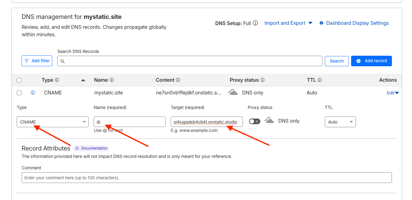Click the Search button

(337, 61)
